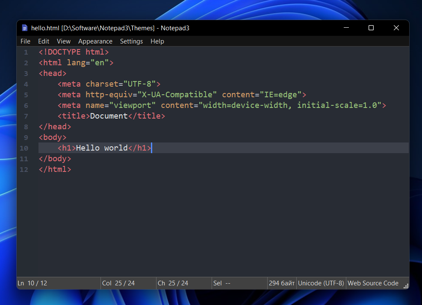The height and width of the screenshot is (305, 422).
Task: Click the closing </title> tag
Action: (147, 116)
